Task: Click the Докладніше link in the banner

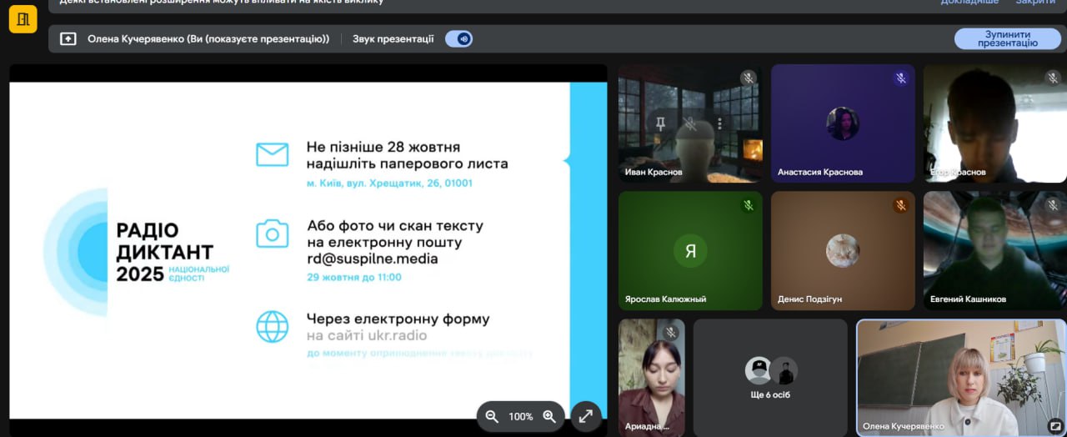Action: point(969,3)
